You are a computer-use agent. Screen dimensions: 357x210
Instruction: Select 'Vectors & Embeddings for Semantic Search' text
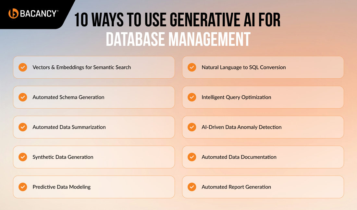82,67
